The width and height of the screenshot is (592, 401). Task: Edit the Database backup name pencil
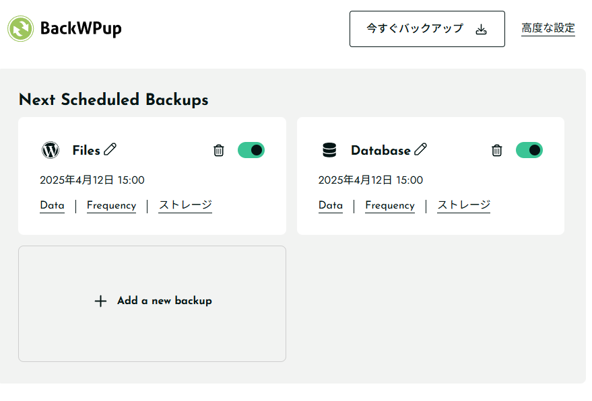pos(421,149)
